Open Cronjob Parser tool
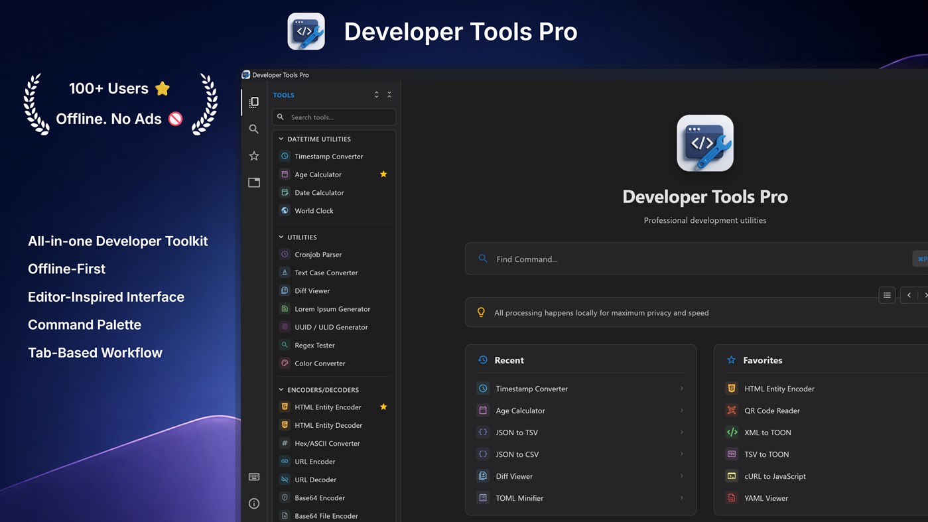The width and height of the screenshot is (928, 522). coord(334,254)
